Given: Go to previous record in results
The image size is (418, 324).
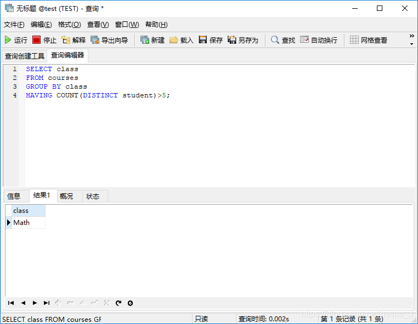Looking at the screenshot, I should 23,303.
